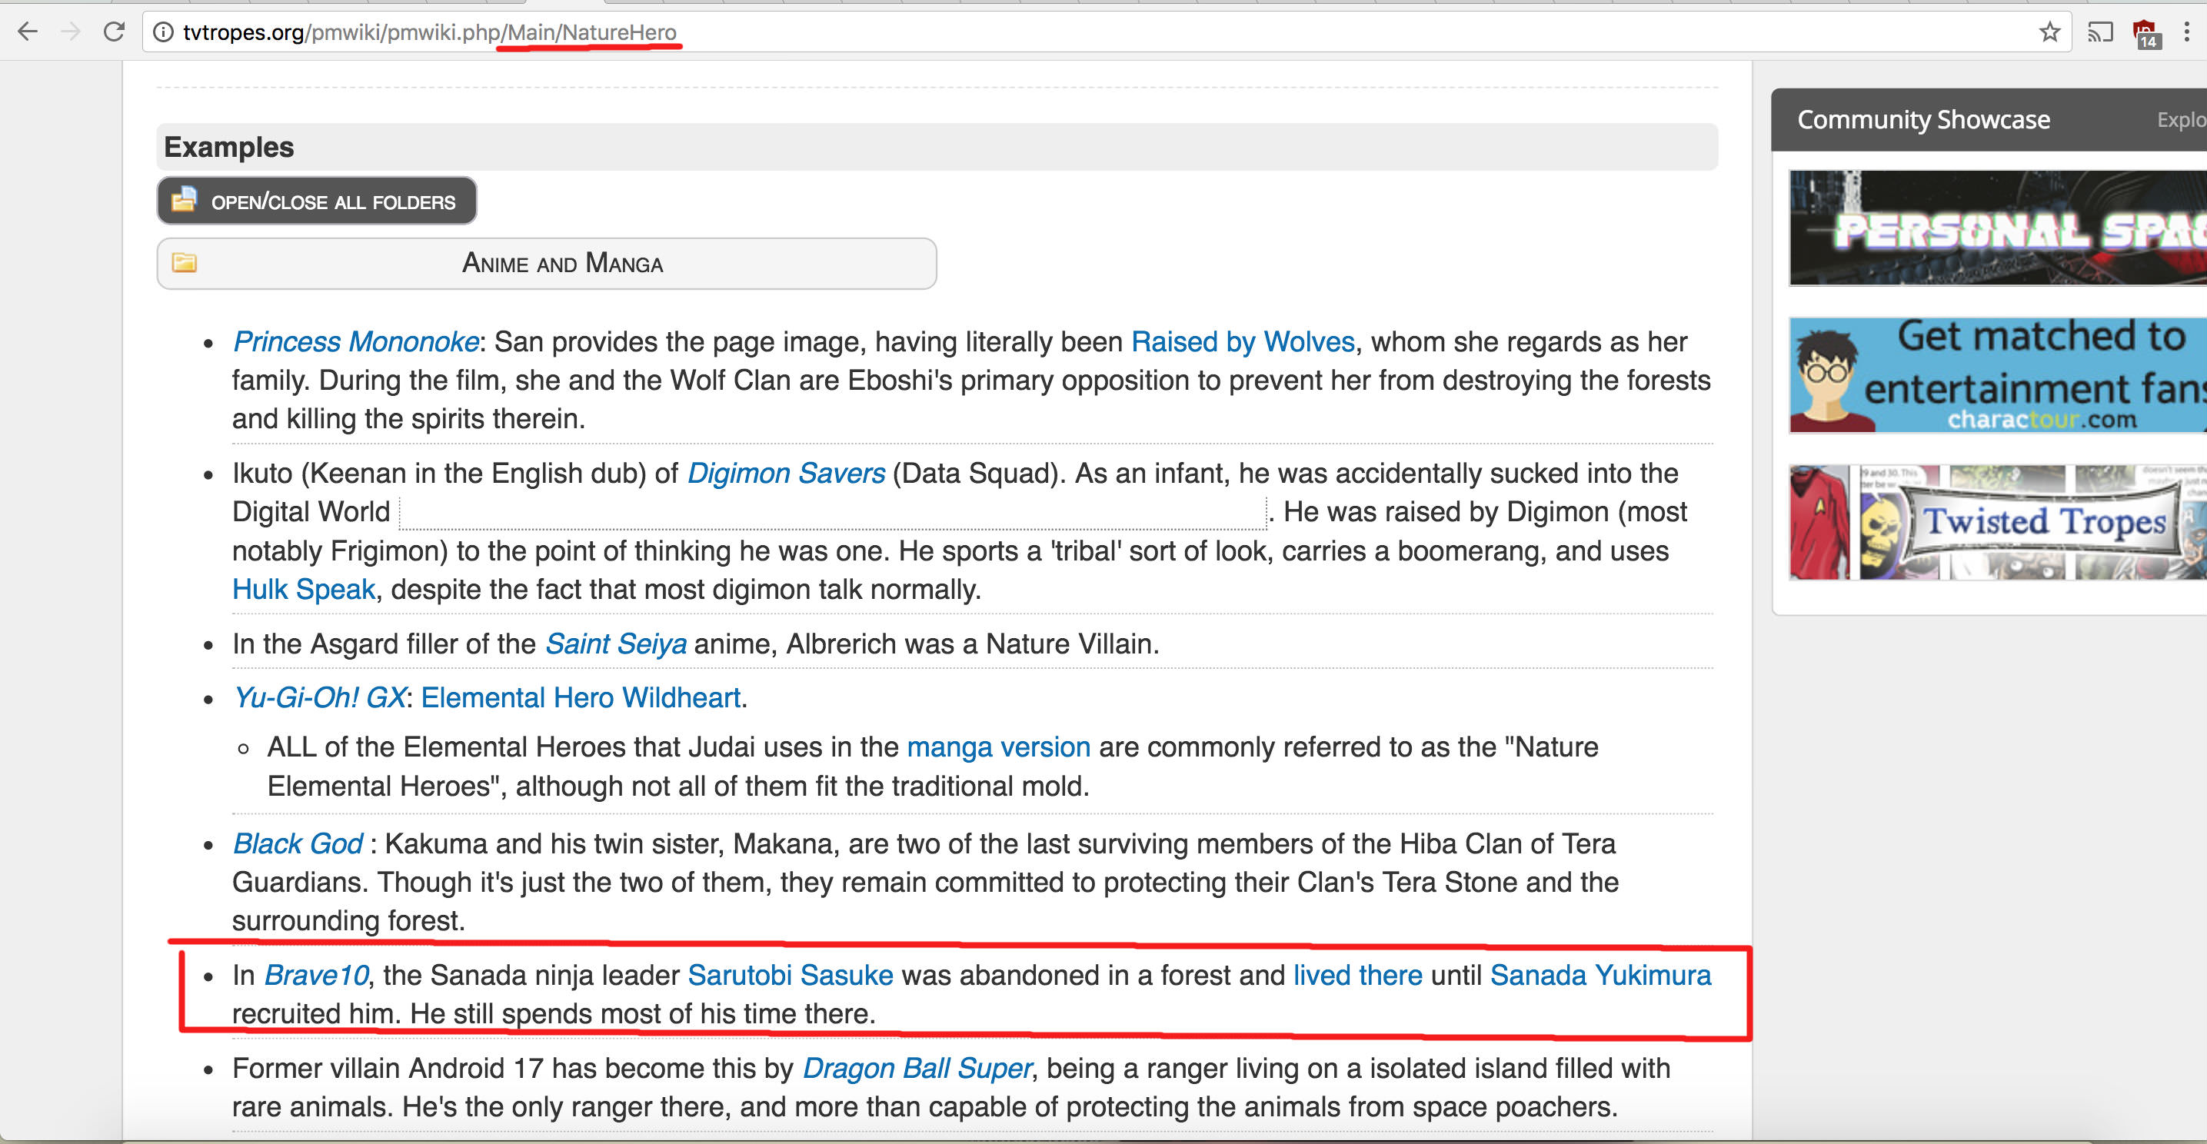Click the Anime and Manga folder icon
The image size is (2207, 1144).
pos(185,262)
